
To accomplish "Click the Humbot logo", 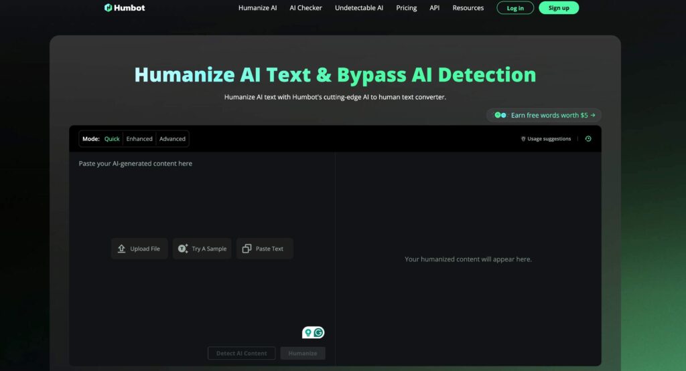I will point(125,8).
